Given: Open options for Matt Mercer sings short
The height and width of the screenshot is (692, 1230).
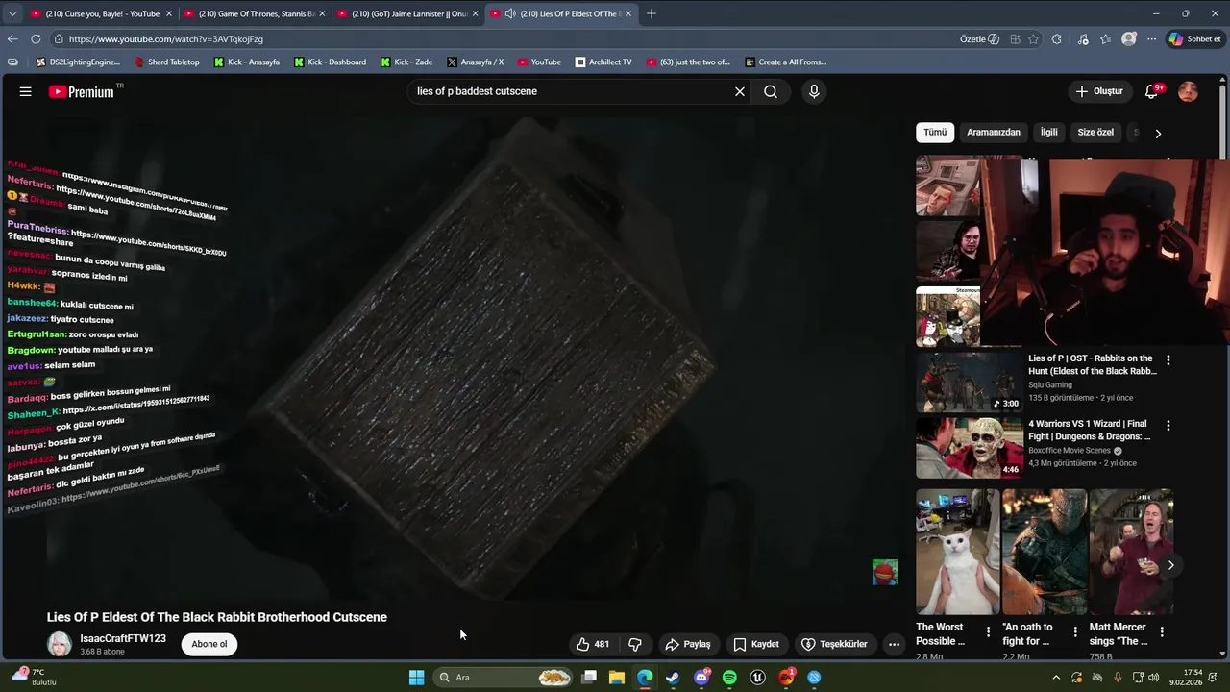Looking at the screenshot, I should [1162, 632].
